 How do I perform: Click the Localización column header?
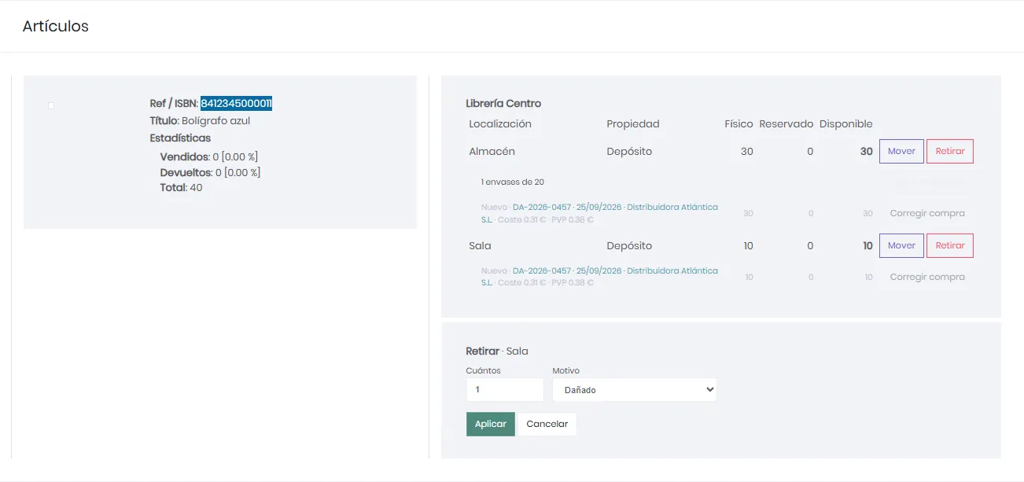pos(500,123)
